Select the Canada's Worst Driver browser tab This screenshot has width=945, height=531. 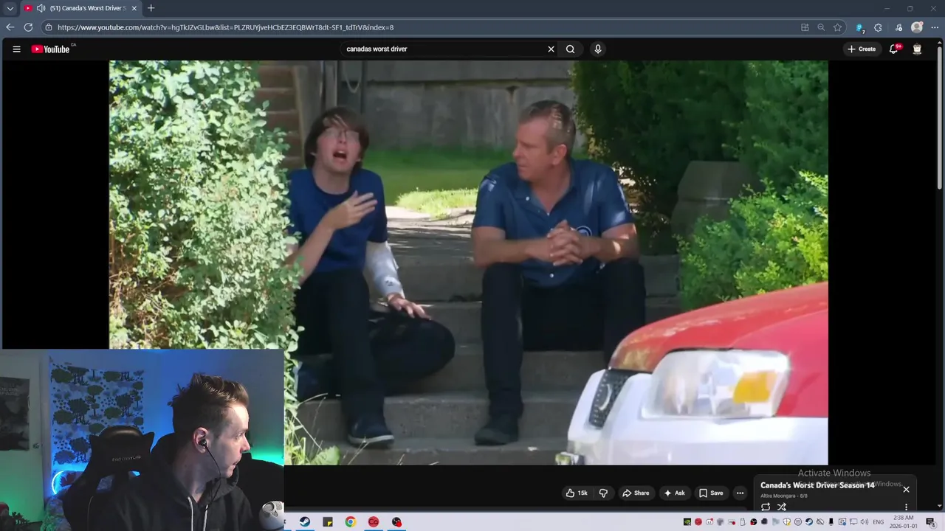pyautogui.click(x=80, y=8)
